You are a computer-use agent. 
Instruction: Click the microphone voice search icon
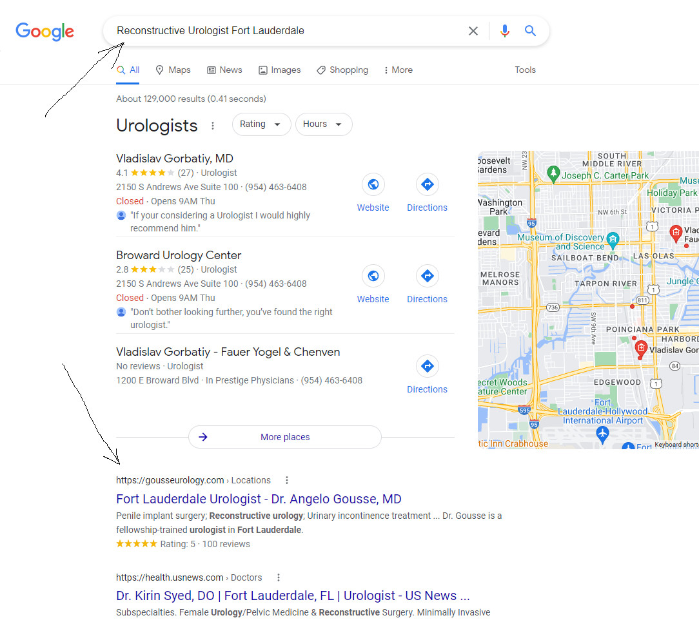click(504, 31)
